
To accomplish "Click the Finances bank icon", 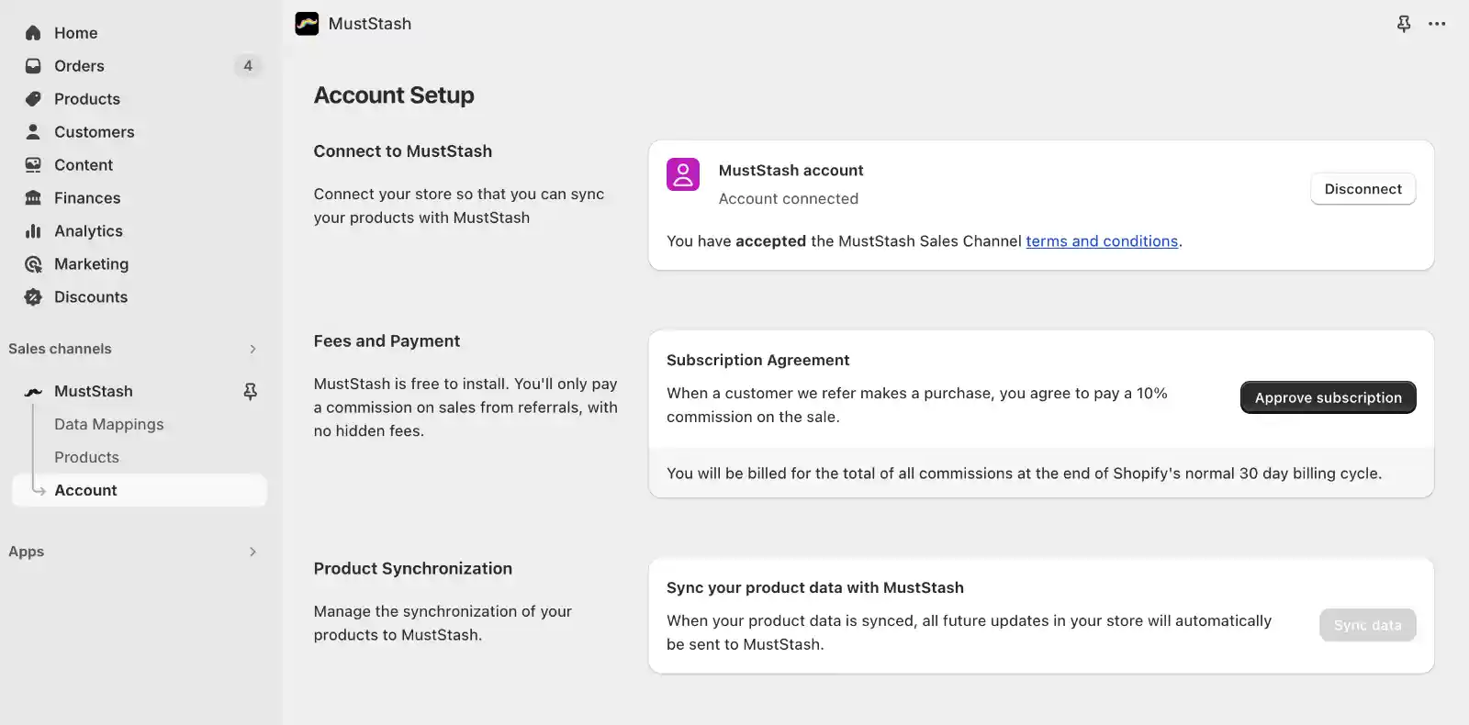I will tap(33, 198).
